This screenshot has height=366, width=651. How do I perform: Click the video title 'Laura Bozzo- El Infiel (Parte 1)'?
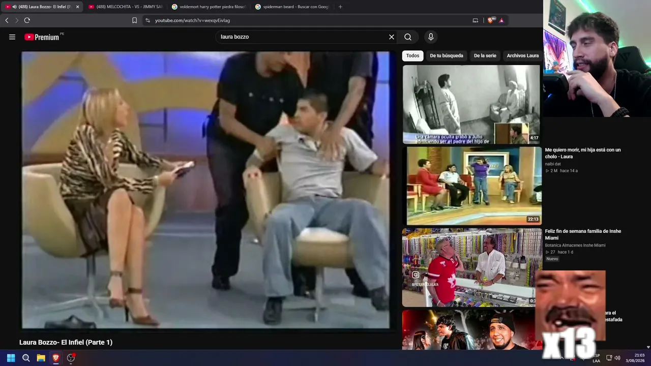(x=66, y=342)
